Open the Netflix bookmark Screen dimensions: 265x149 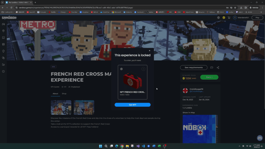click(52, 12)
